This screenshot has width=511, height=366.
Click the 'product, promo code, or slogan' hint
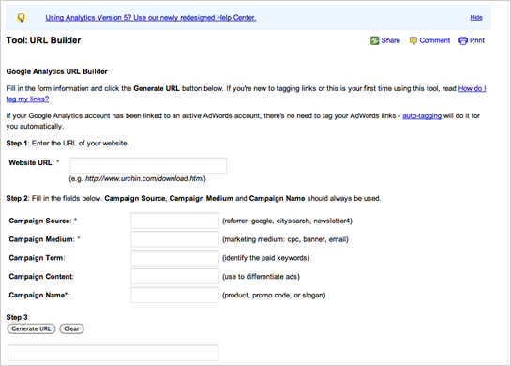pyautogui.click(x=274, y=296)
